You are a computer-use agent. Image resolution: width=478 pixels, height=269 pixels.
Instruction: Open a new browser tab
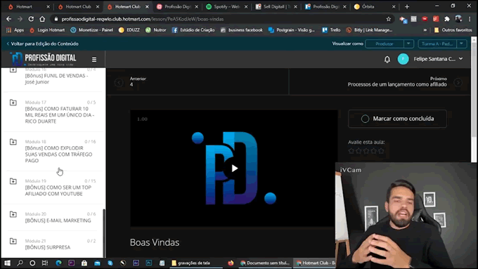[407, 6]
